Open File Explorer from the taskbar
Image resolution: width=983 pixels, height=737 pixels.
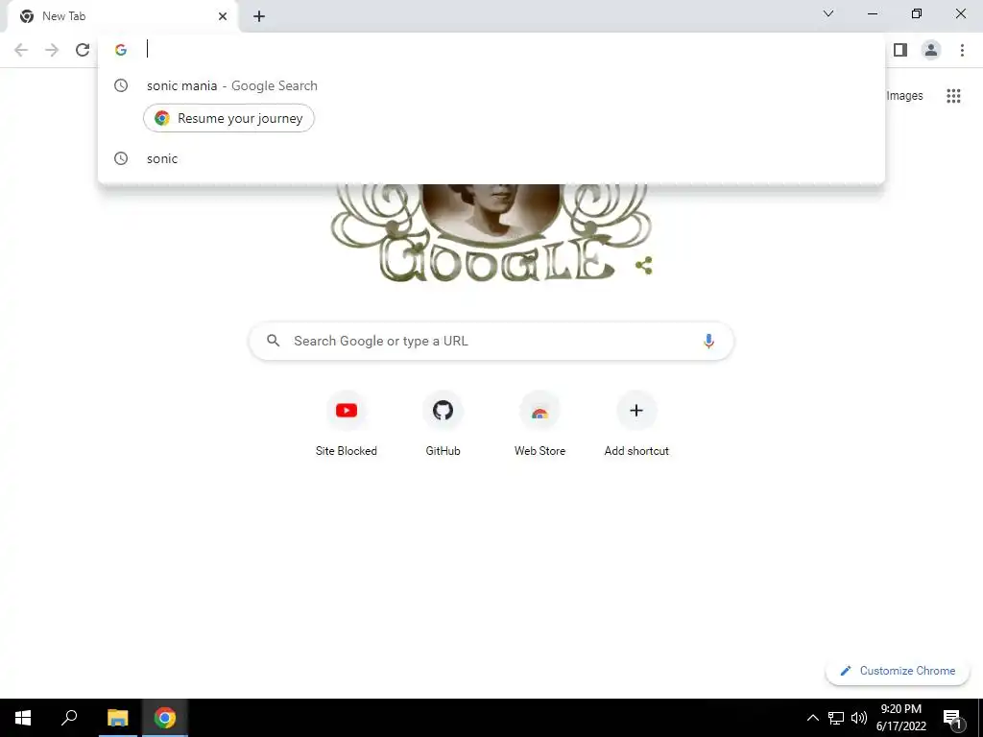click(117, 718)
